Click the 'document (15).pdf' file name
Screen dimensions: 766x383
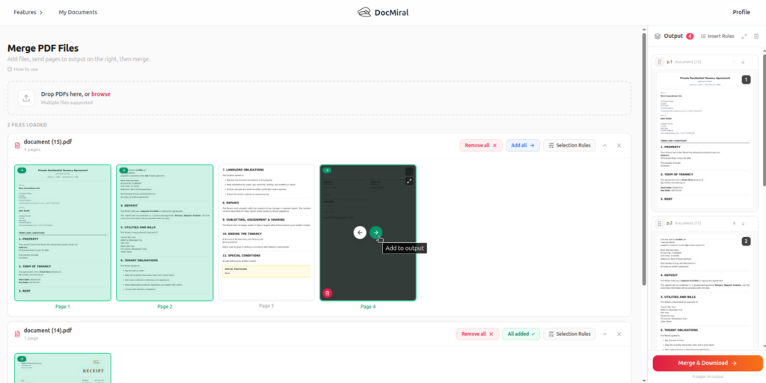click(x=48, y=141)
